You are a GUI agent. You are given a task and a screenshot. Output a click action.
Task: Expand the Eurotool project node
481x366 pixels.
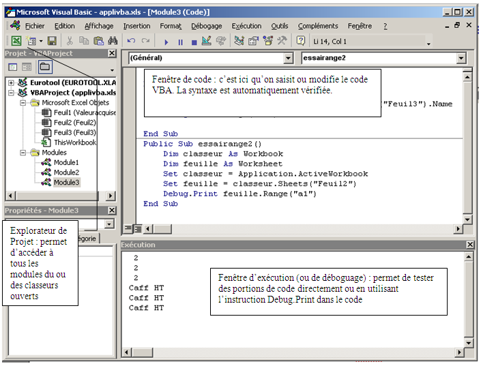(12, 82)
